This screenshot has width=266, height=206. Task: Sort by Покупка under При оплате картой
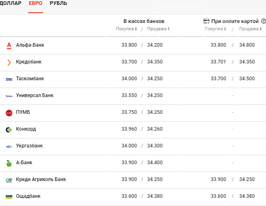pos(215,29)
